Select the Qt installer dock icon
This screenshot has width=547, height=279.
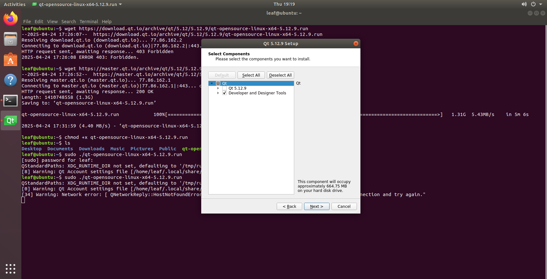(x=11, y=120)
